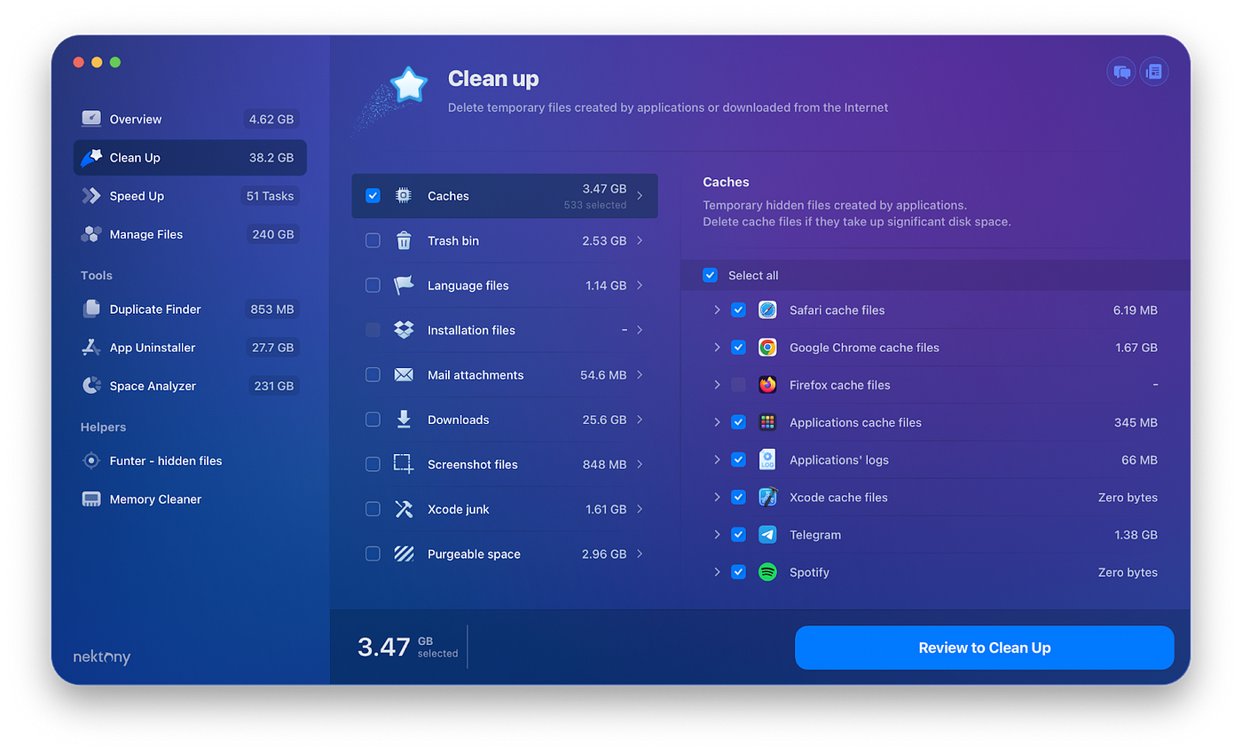Click the Purgeable space striped icon
The width and height of the screenshot is (1242, 753).
tap(404, 553)
